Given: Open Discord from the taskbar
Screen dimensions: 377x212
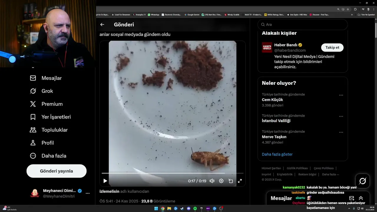Looking at the screenshot, I should coord(188,208).
